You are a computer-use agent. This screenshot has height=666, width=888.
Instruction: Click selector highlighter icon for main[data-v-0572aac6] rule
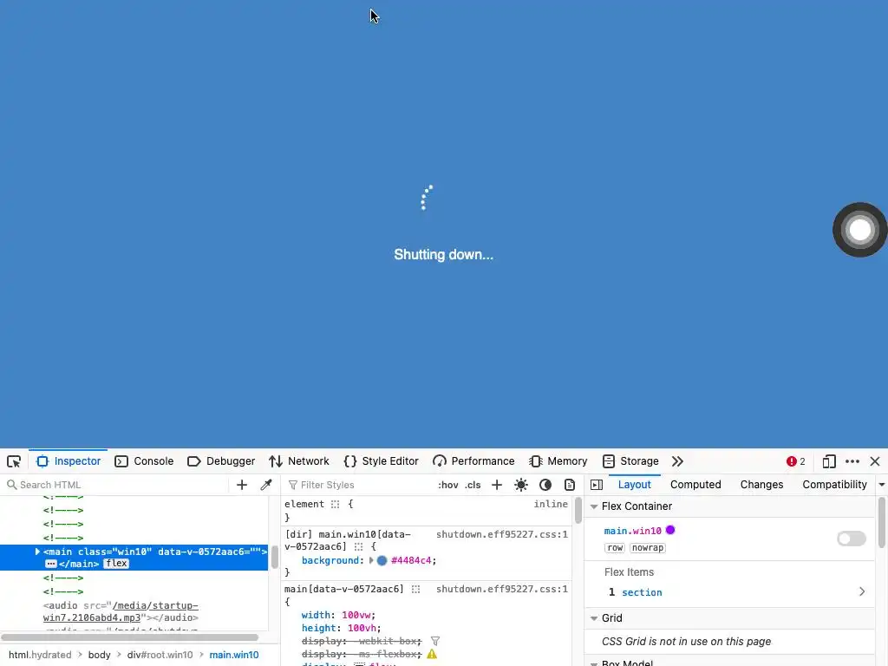(x=415, y=589)
